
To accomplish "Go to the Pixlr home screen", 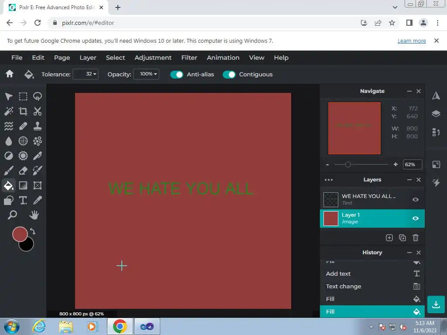I will 10,74.
